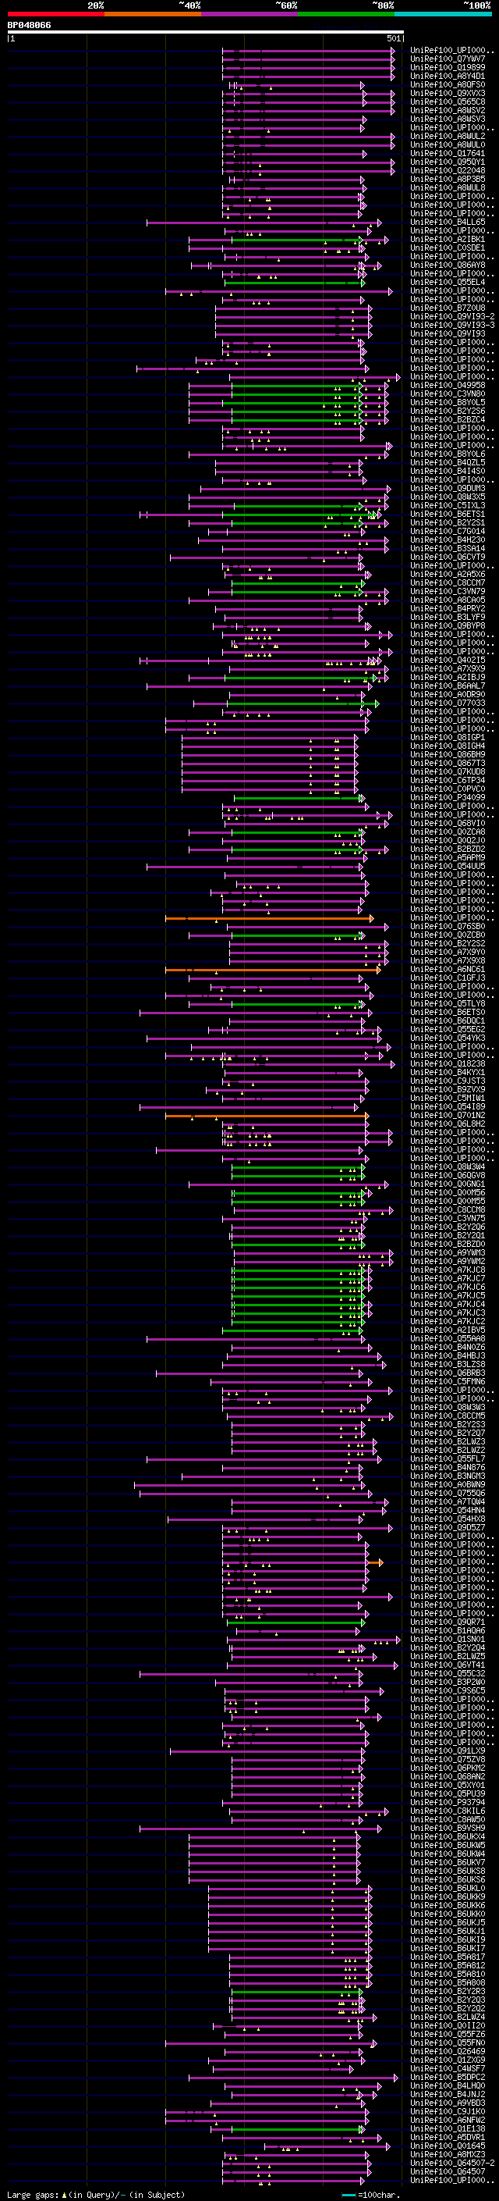Select isoform hit UniRef100_Q9VI93-2
The image size is (499, 2201).
(452, 317)
